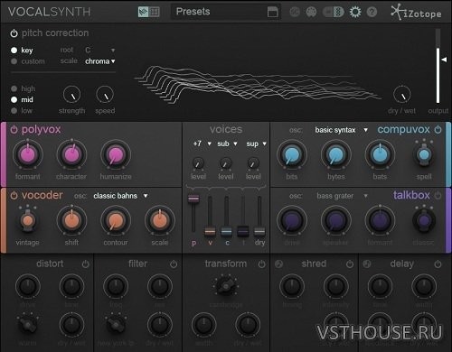Open the Presets menu
The width and height of the screenshot is (452, 352).
click(x=226, y=12)
